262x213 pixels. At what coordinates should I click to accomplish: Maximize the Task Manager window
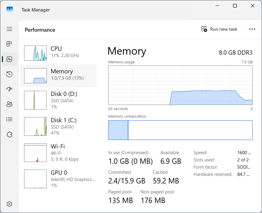coord(235,6)
